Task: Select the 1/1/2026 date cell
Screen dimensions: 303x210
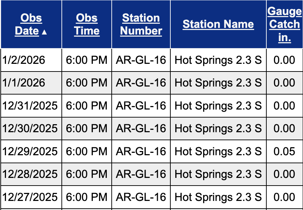Action: 24,83
